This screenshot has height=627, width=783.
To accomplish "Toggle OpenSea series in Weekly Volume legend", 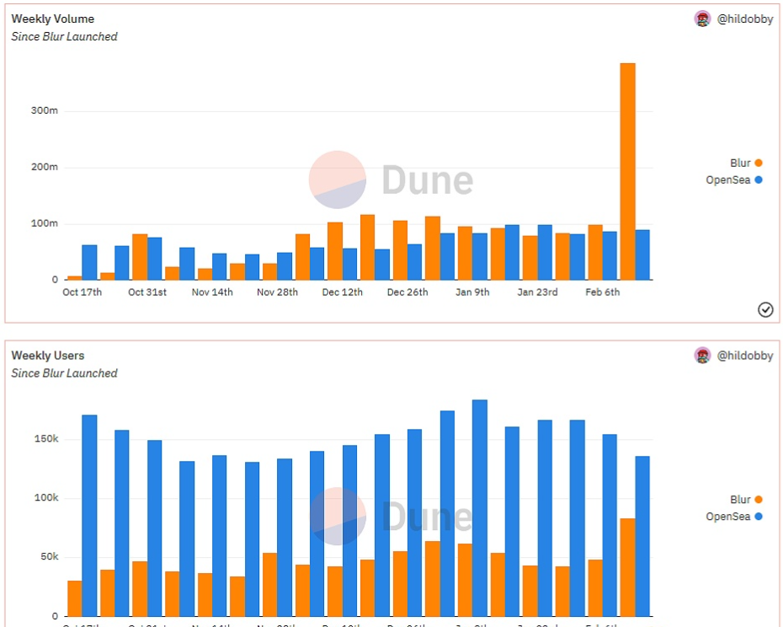I will coord(733,180).
